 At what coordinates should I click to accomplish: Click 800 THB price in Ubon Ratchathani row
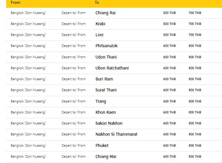point(195,68)
